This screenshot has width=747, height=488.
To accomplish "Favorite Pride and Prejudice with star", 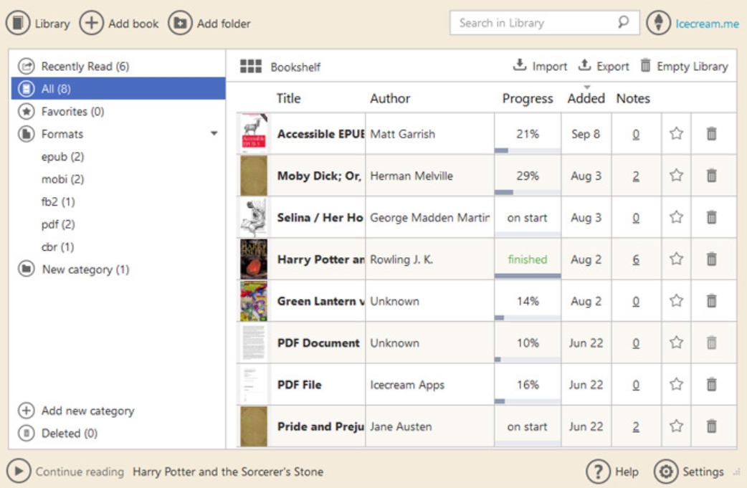I will pos(677,426).
